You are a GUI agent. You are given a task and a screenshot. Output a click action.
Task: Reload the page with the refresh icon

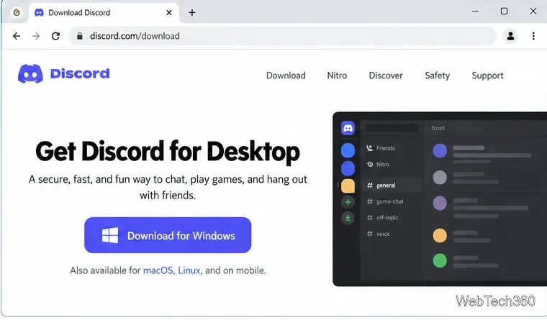point(55,36)
